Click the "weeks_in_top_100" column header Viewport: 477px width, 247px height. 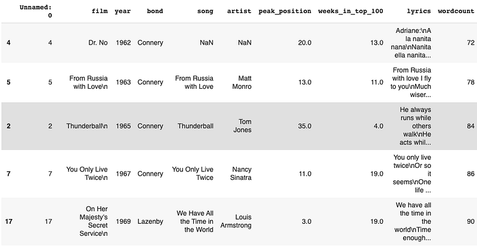tap(351, 12)
